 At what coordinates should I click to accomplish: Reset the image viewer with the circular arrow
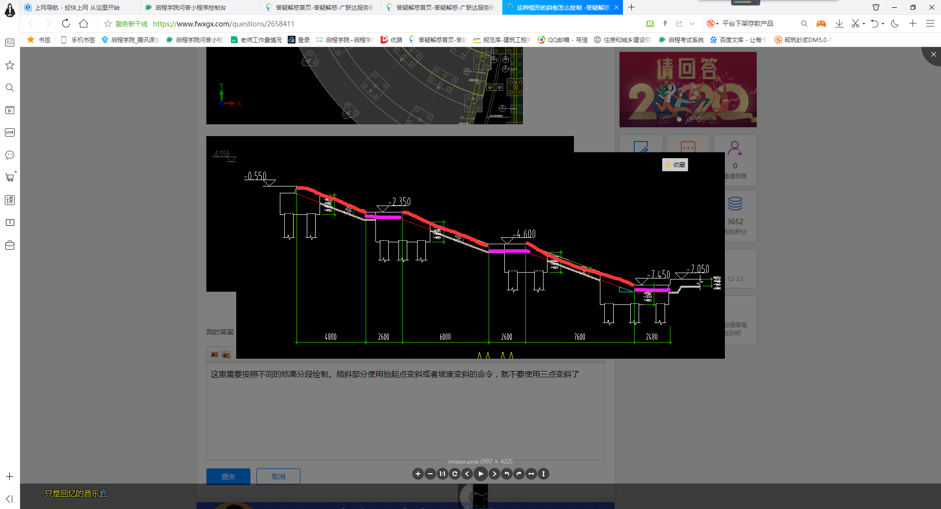coord(455,474)
